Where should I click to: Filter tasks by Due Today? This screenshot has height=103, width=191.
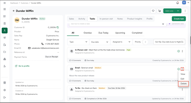point(103,33)
